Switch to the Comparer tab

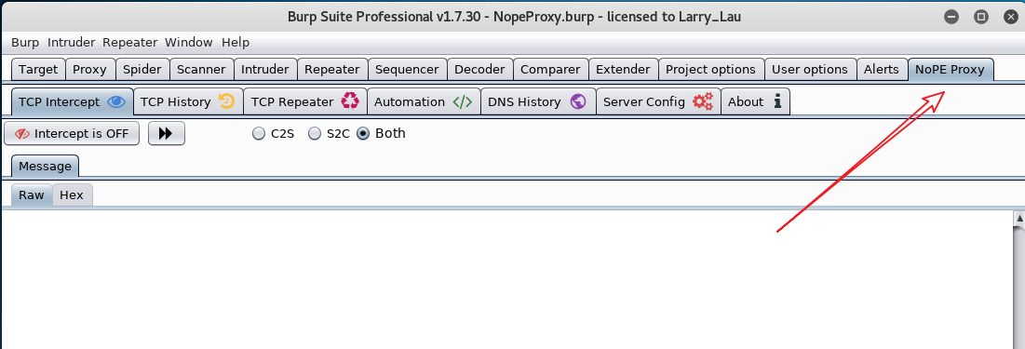(x=550, y=69)
